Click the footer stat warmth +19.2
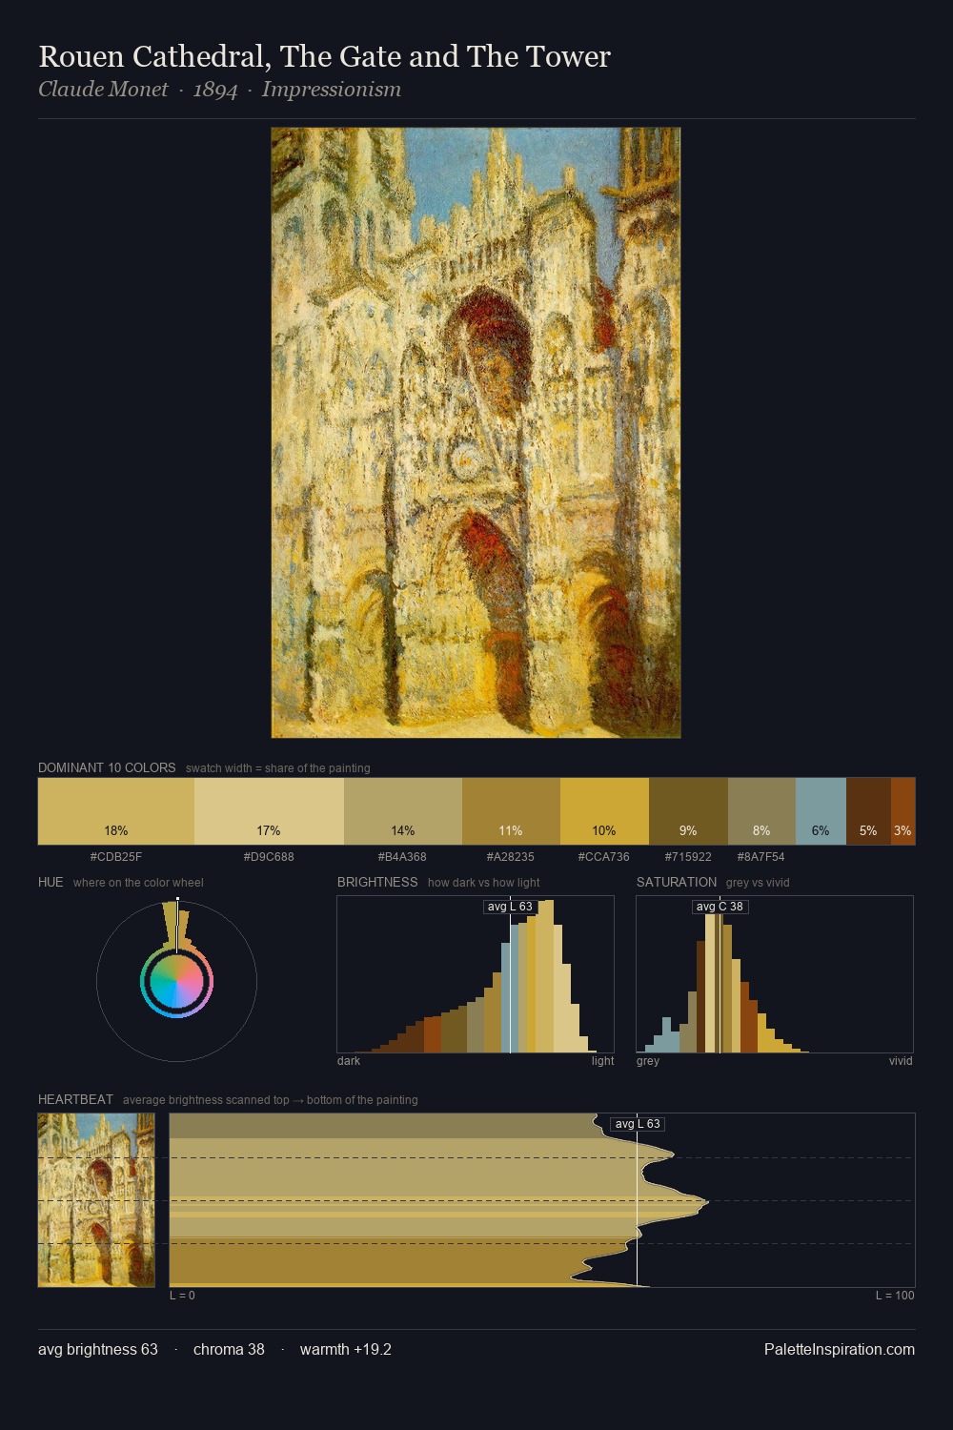Viewport: 953px width, 1430px height. tap(346, 1349)
